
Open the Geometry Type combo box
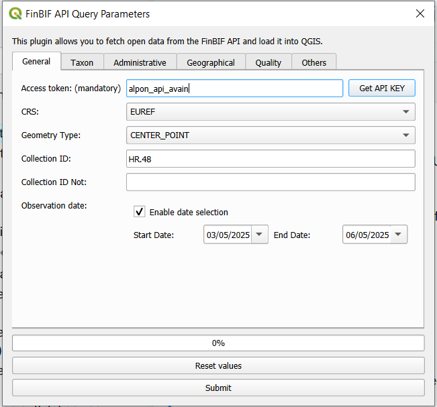(x=271, y=135)
